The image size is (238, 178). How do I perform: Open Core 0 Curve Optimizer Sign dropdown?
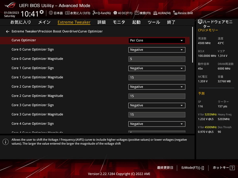157,50
